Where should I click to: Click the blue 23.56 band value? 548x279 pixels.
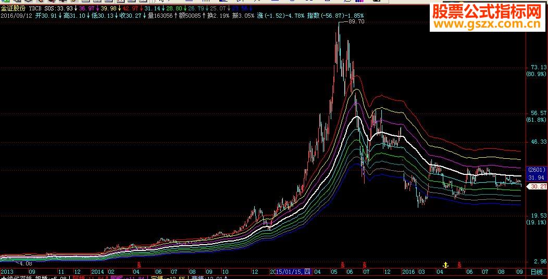241,8
